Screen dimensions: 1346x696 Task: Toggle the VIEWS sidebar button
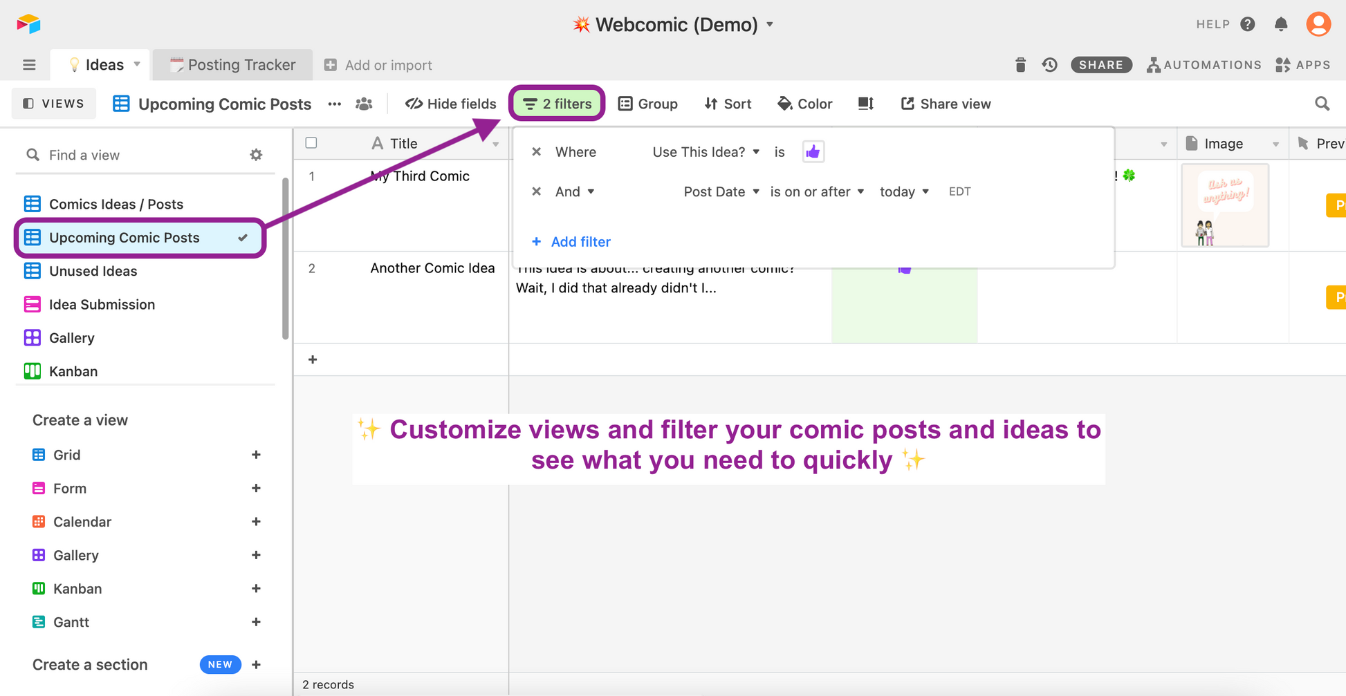click(54, 104)
